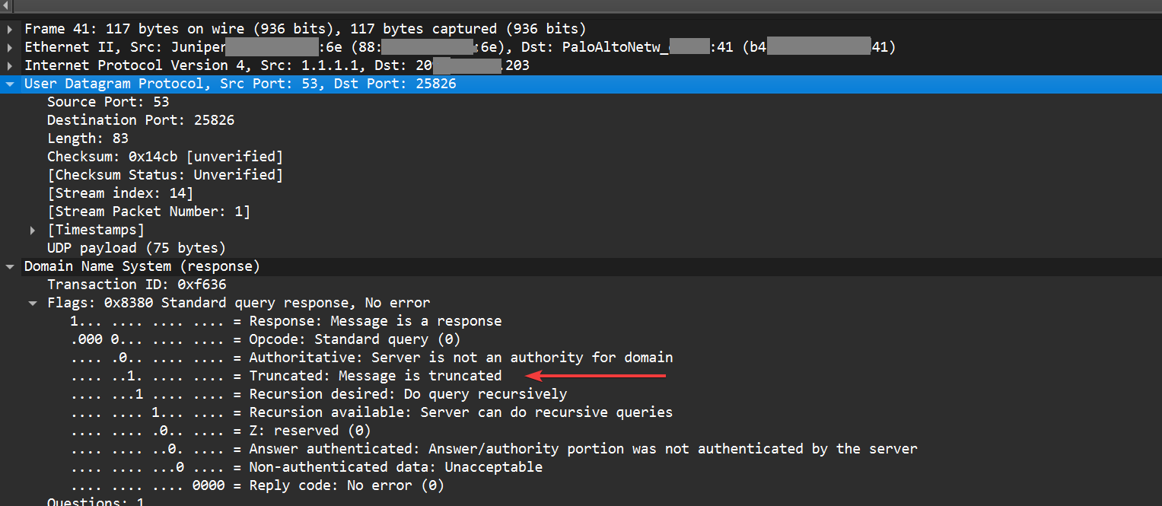Collapse the Domain Name System response section
Viewport: 1162px width, 506px height.
[x=8, y=266]
